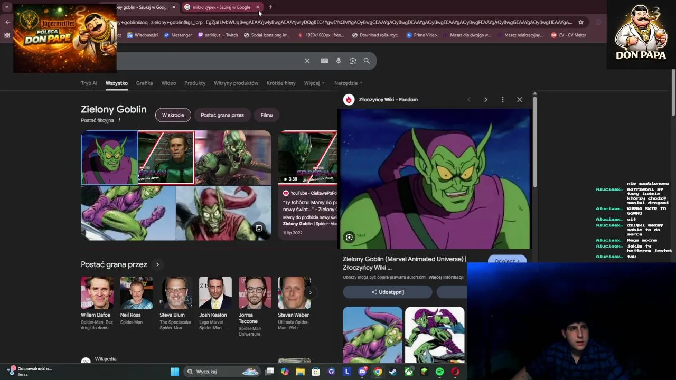Screen dimensions: 676x380
Task: Expand the Narzędzia dropdown
Action: pos(348,83)
